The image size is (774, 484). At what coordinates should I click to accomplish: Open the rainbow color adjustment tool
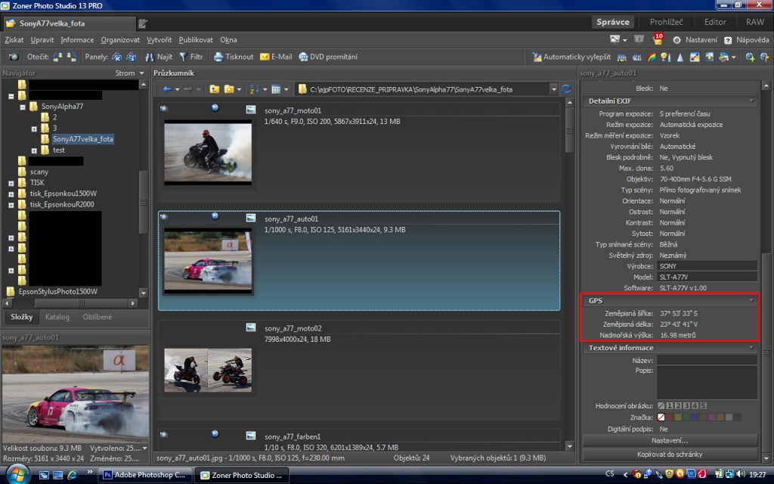pyautogui.click(x=652, y=57)
